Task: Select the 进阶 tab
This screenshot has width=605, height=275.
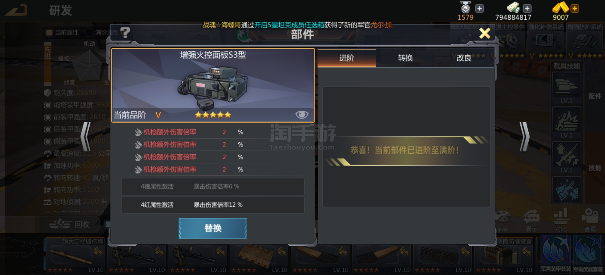Action: pos(347,58)
